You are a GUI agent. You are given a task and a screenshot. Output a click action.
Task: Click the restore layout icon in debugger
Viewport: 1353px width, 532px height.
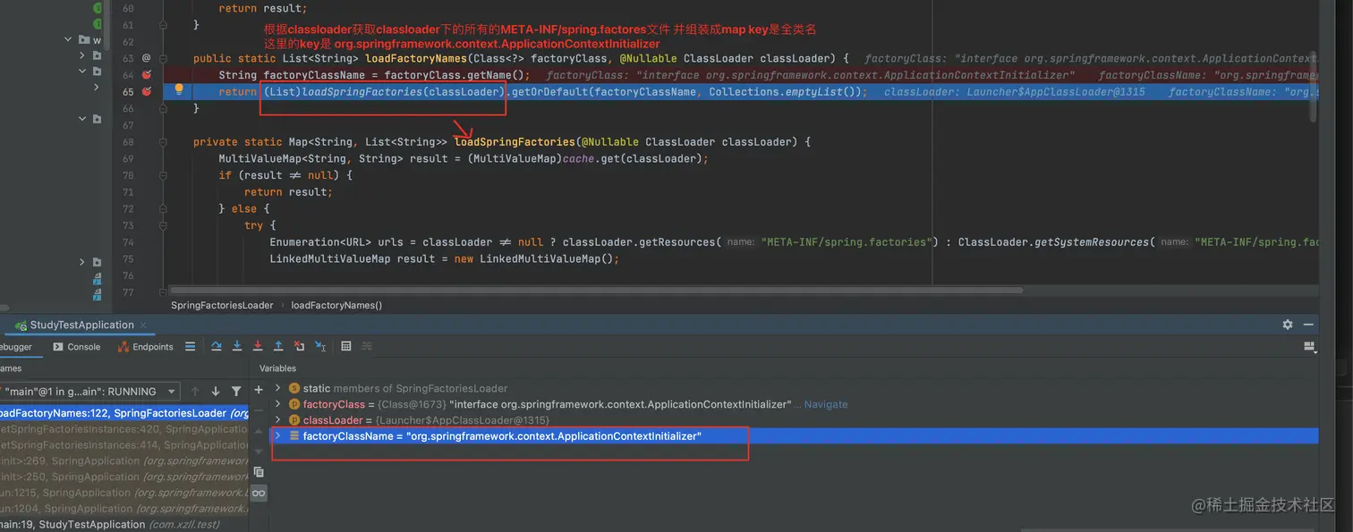tap(1310, 347)
